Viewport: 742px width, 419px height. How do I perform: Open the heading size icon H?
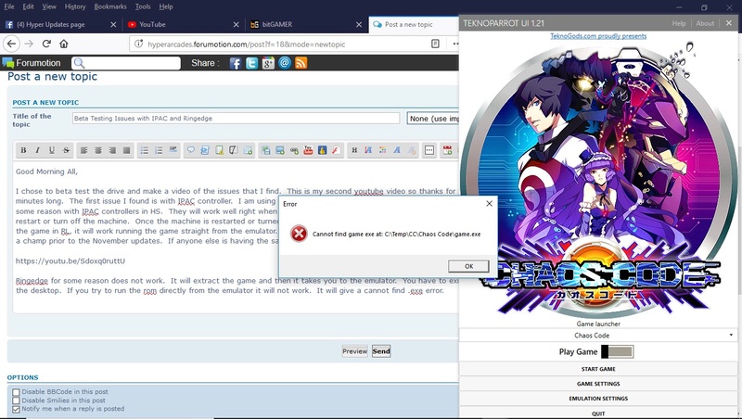click(x=354, y=150)
